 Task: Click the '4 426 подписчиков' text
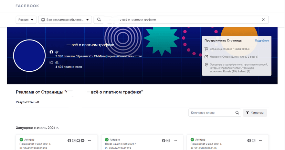point(68,67)
